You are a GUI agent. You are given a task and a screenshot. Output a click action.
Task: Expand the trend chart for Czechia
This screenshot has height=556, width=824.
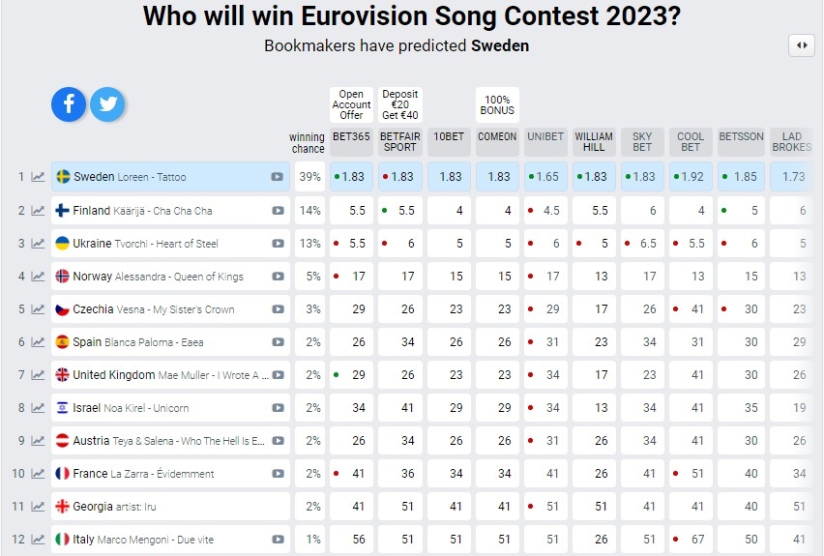click(x=38, y=309)
